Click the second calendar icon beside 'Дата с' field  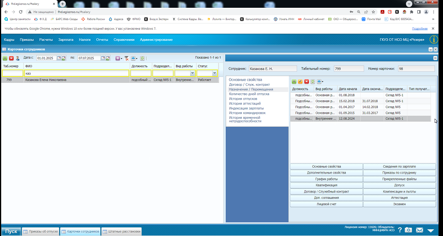point(64,58)
